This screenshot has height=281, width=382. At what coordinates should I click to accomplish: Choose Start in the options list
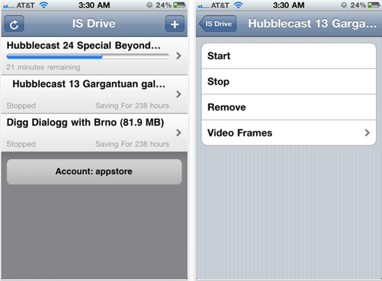(288, 56)
